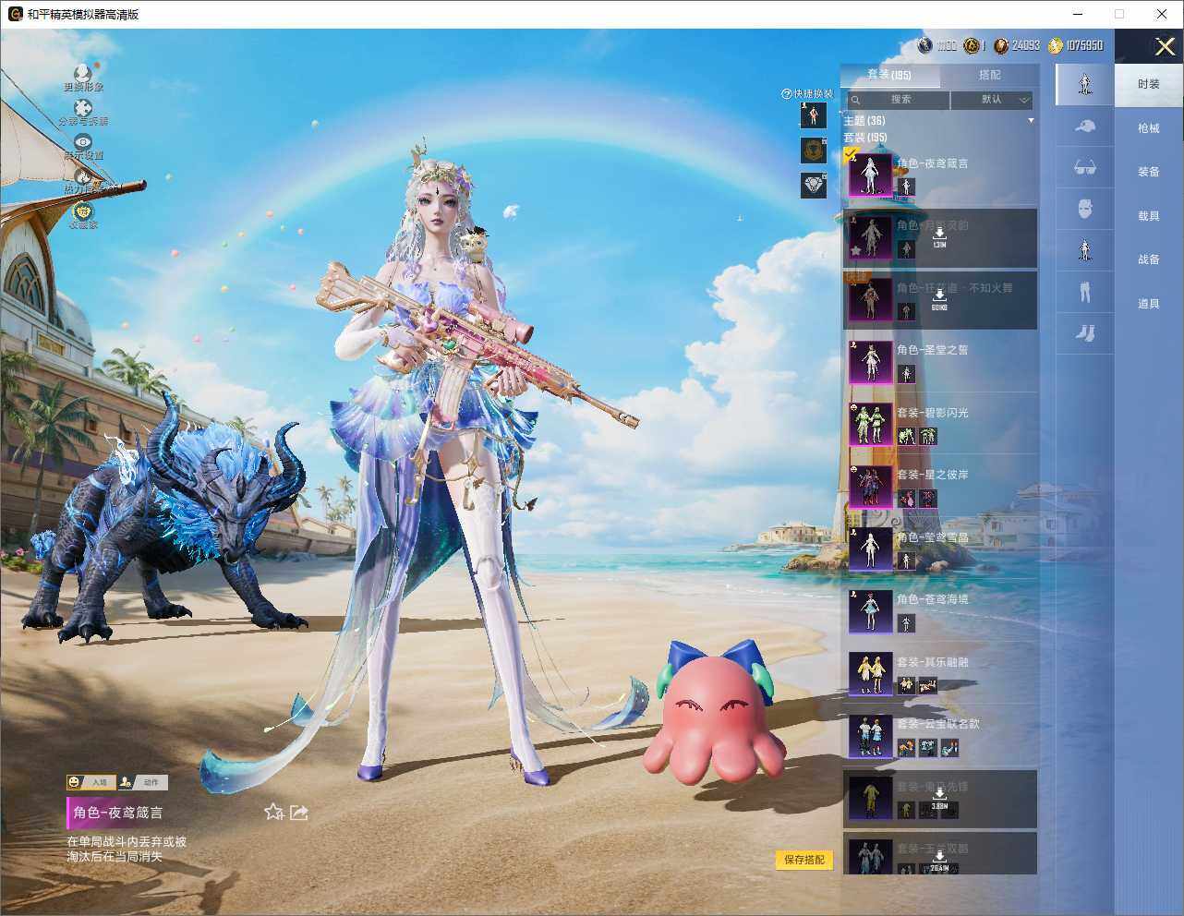Select the upper-body clothing category icon
The width and height of the screenshot is (1184, 916).
point(1085,249)
